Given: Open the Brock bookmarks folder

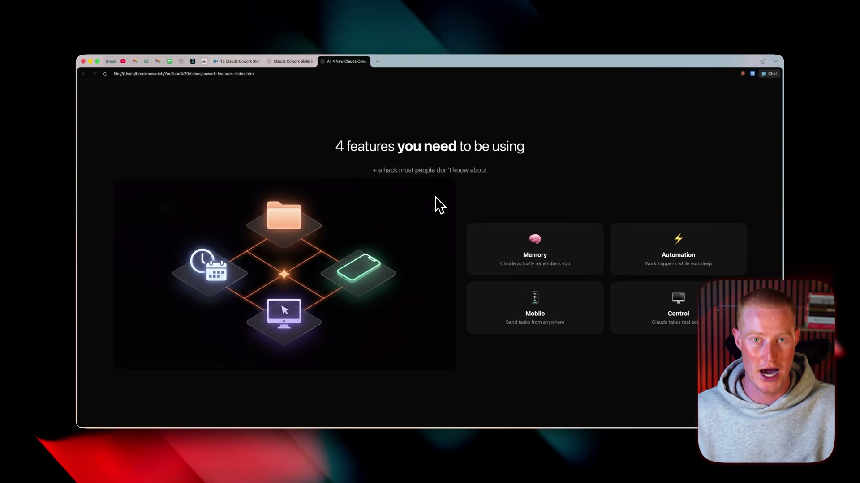Looking at the screenshot, I should tap(111, 61).
